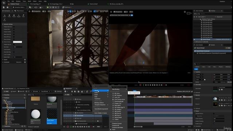The image size is (233, 131).
Task: Click Save All button in Content Browser
Action: pyautogui.click(x=21, y=91)
